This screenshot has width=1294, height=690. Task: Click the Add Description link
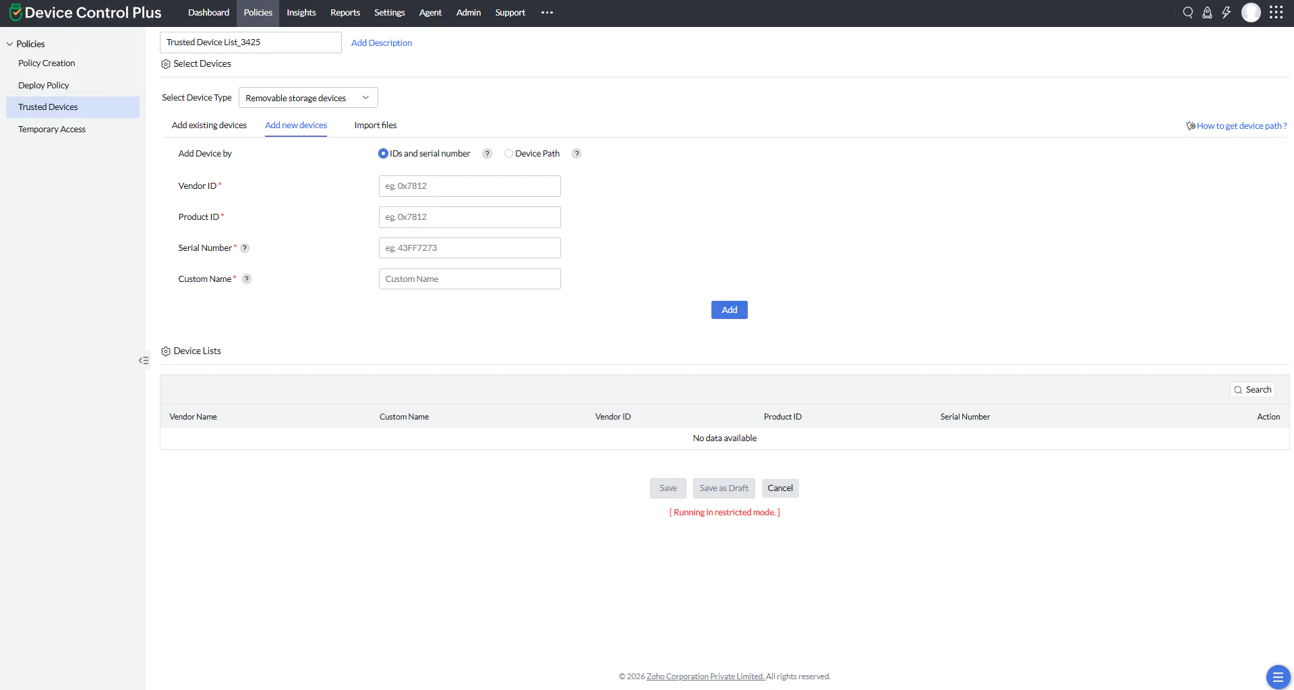[382, 43]
